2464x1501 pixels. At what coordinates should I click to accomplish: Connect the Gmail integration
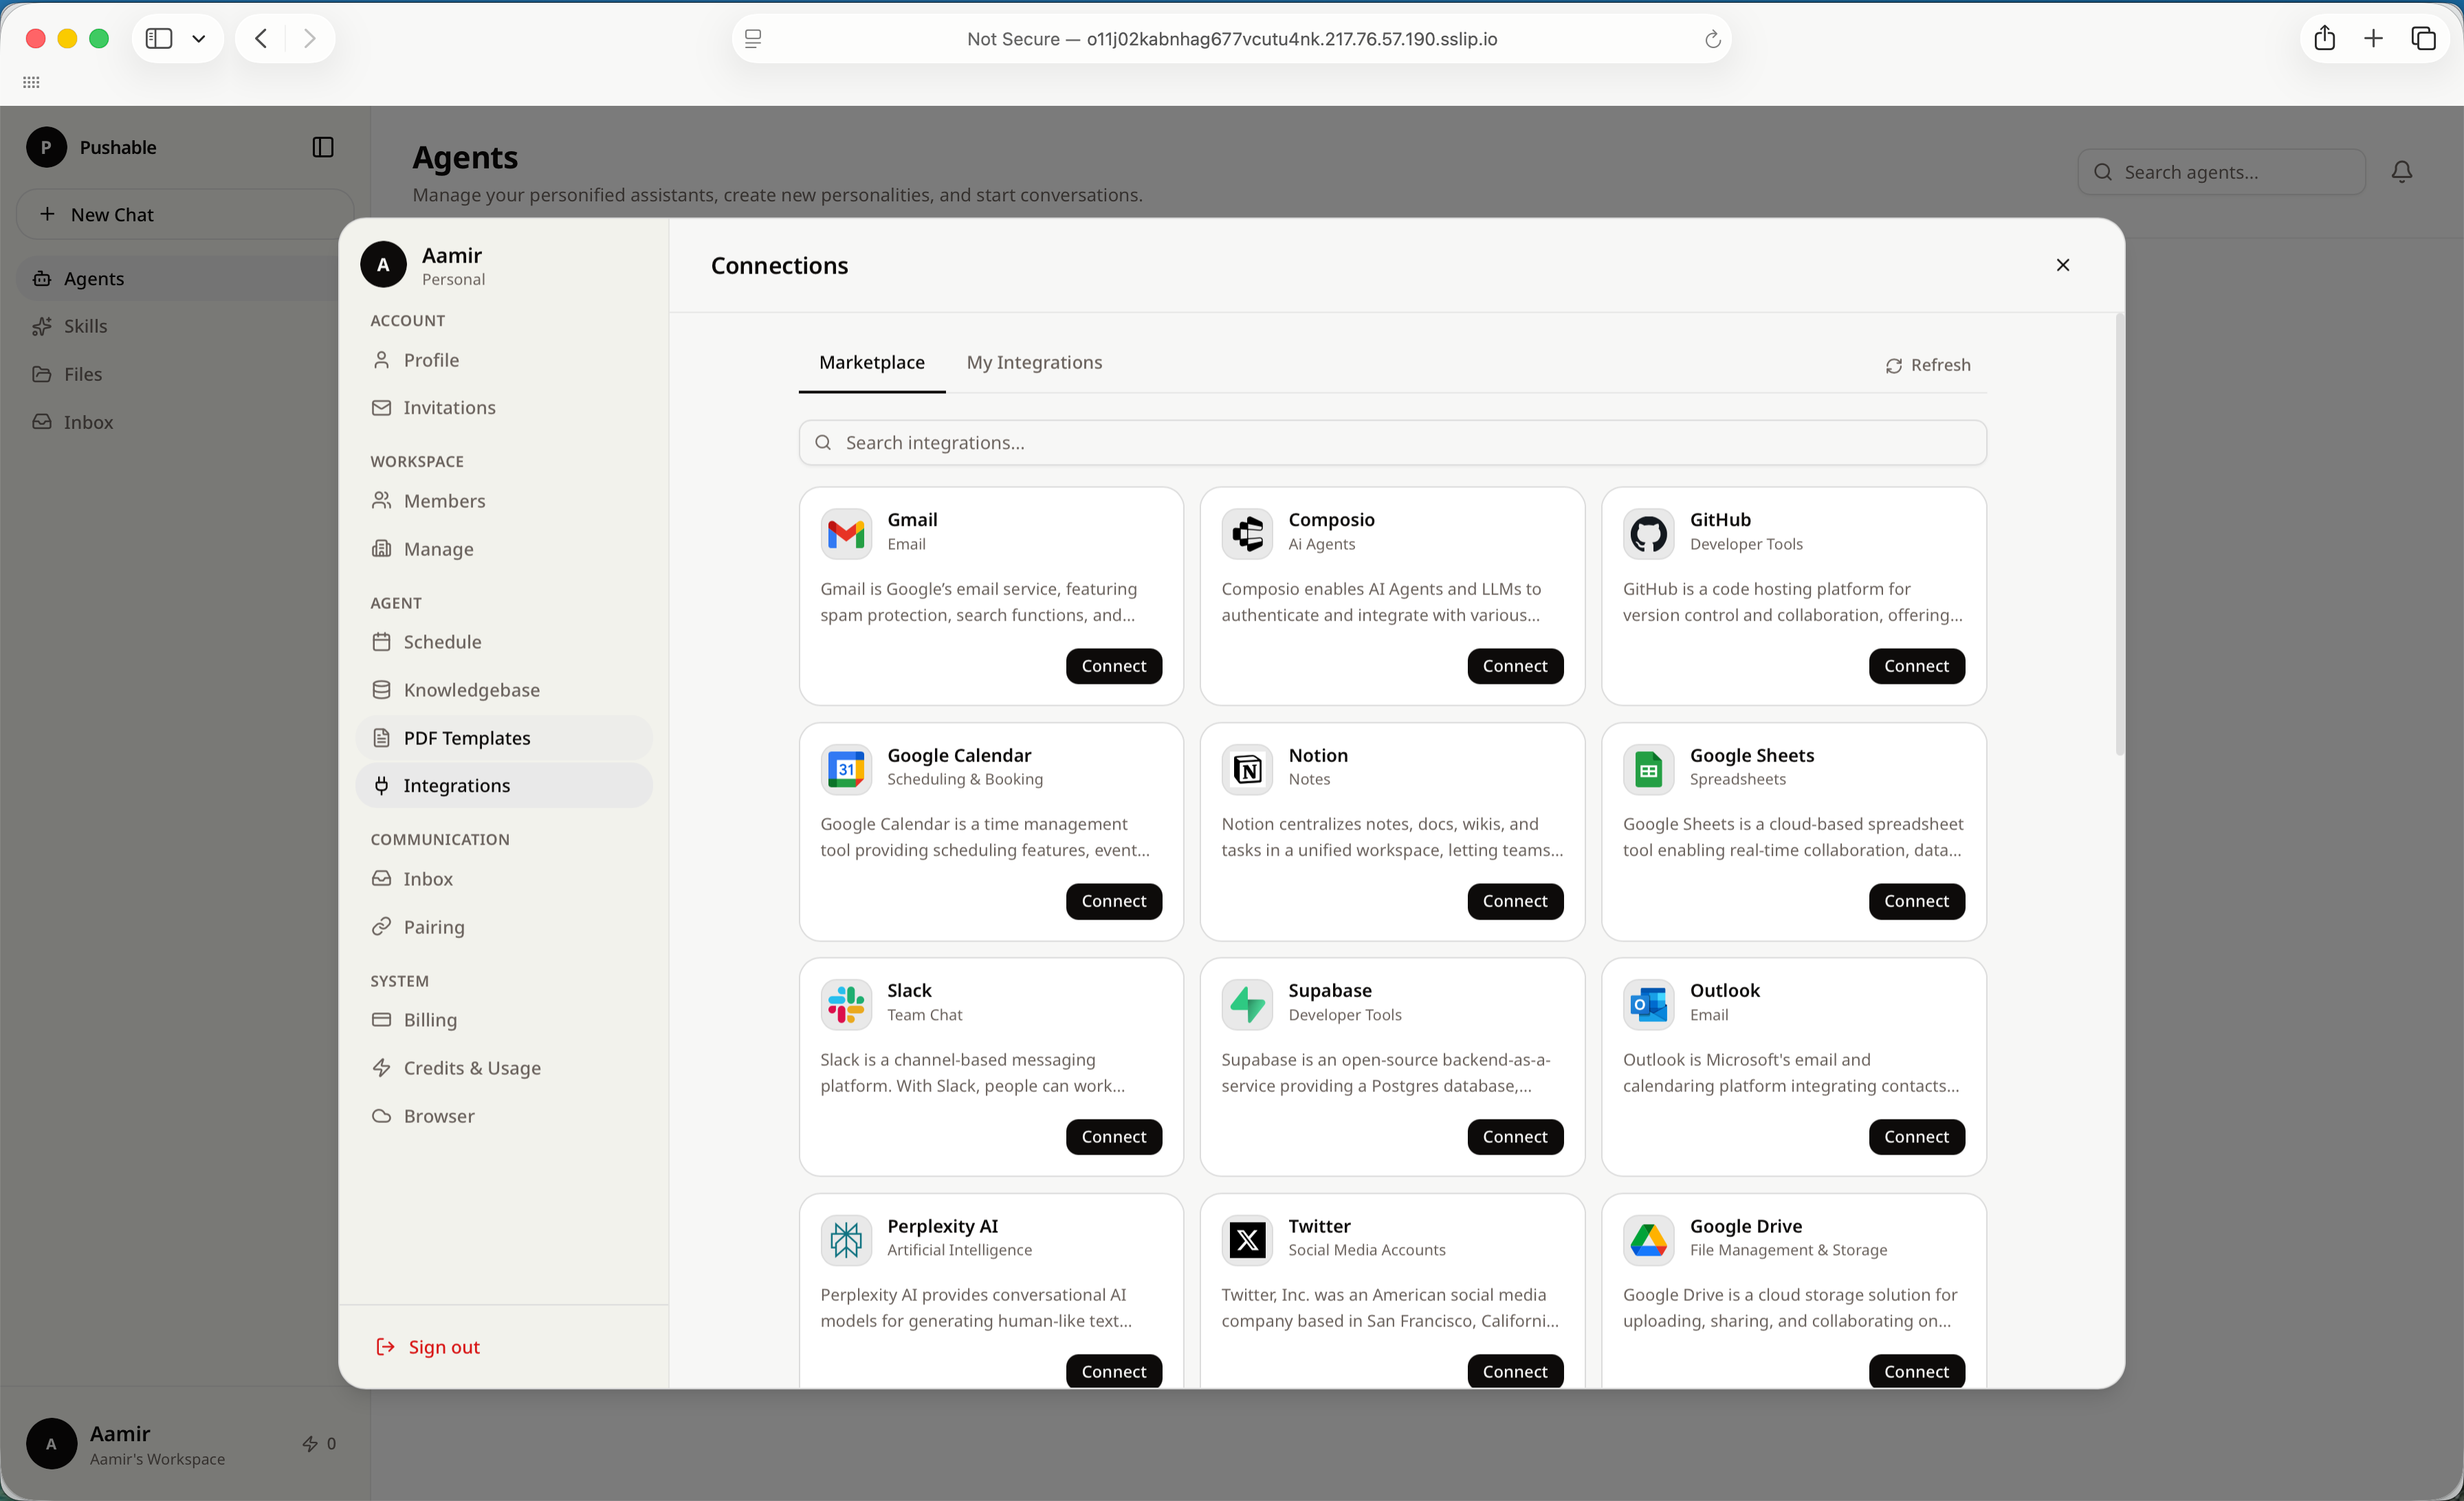coord(1113,665)
